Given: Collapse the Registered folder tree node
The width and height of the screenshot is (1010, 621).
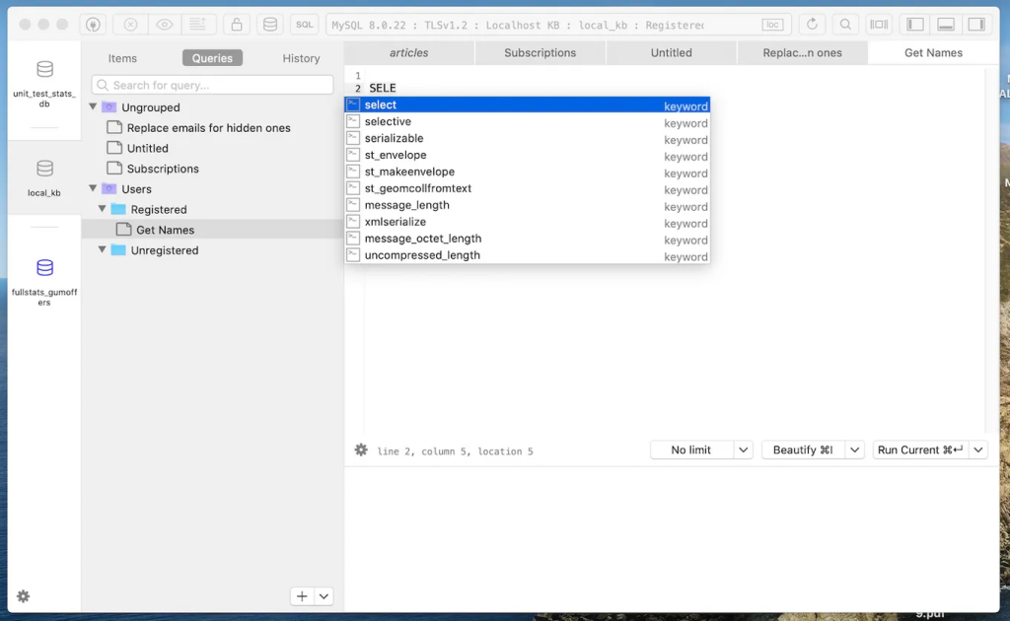Looking at the screenshot, I should coord(103,209).
